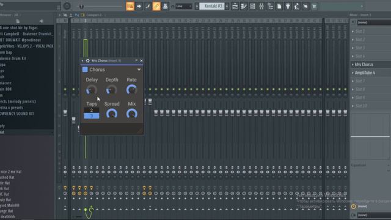Viewport: 391px width, 220px height.
Task: Open the Browser tree view icon
Action: point(270,6)
